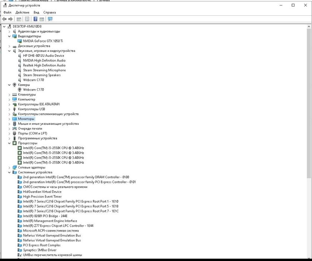The image size is (312, 261).
Task: Select the DRAM Controller - 0100 entry
Action: point(76,177)
